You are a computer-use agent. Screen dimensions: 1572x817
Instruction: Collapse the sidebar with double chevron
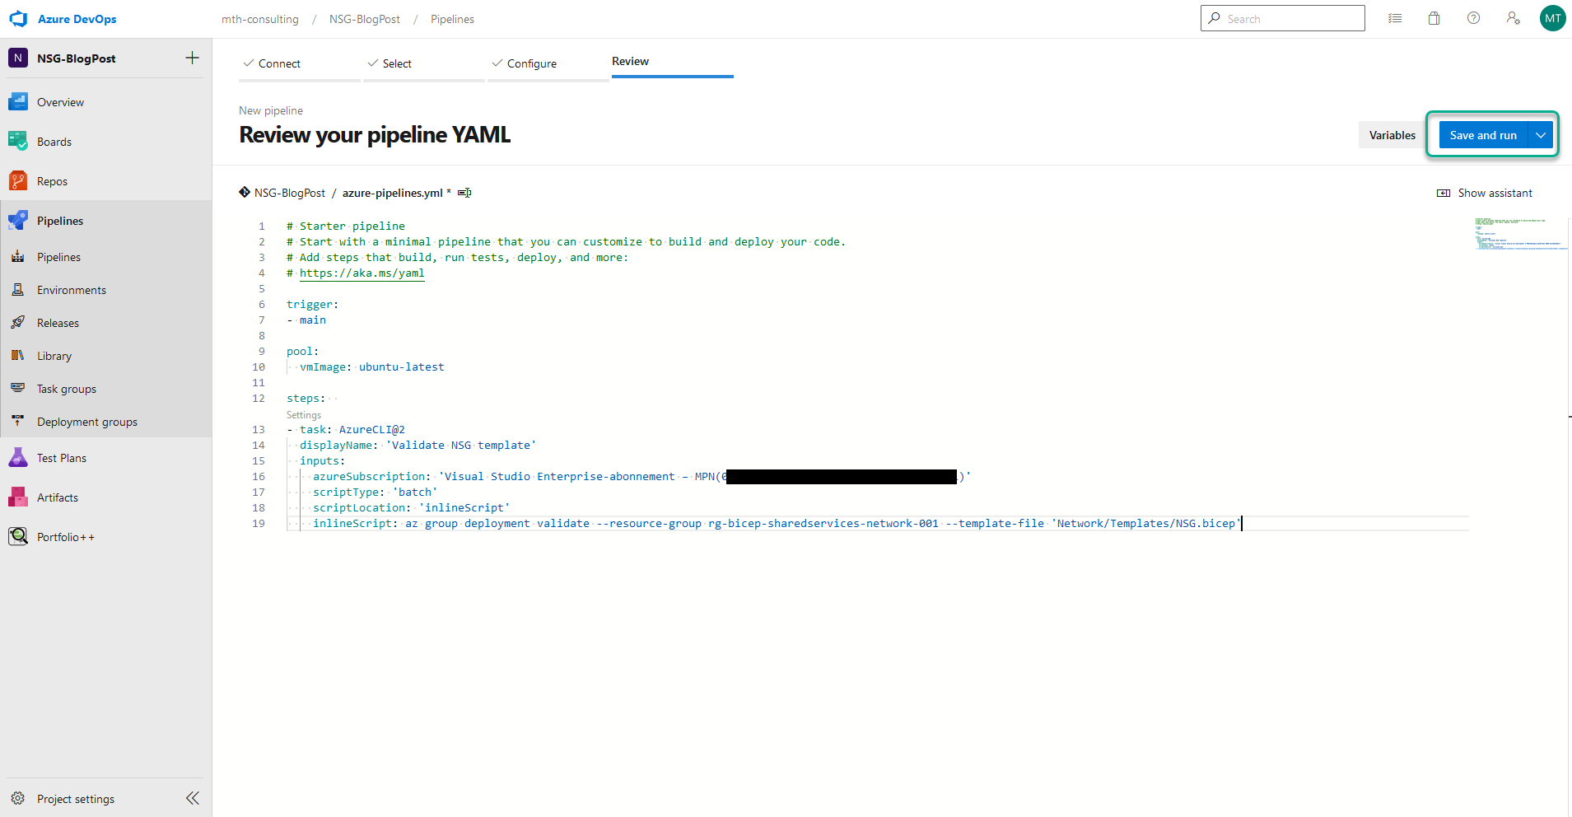[193, 798]
